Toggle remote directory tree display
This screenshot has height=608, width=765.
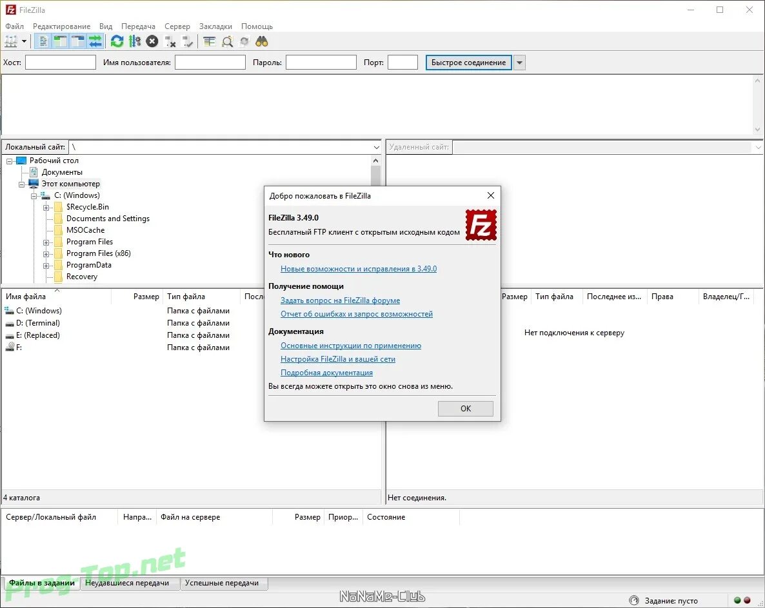coord(77,42)
